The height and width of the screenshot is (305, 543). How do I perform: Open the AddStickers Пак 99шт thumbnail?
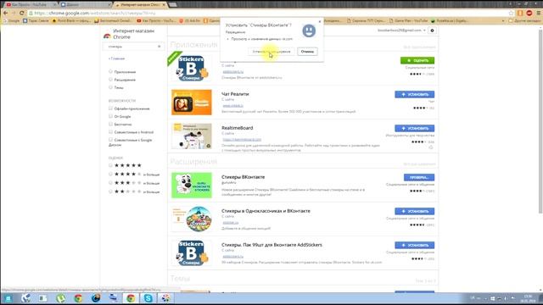click(192, 253)
